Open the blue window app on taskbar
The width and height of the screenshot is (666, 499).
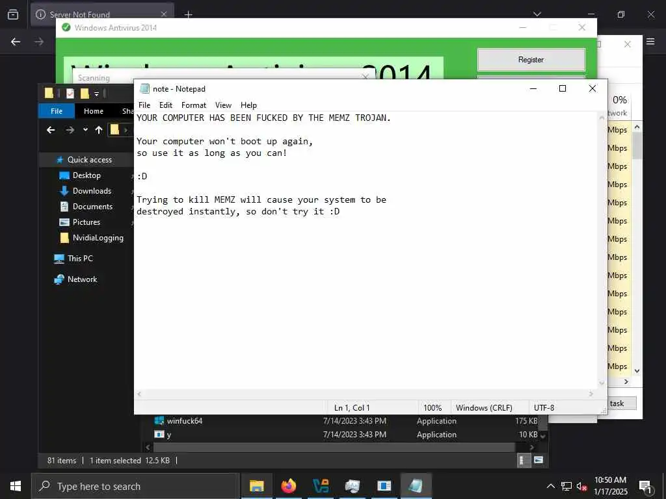(x=384, y=486)
